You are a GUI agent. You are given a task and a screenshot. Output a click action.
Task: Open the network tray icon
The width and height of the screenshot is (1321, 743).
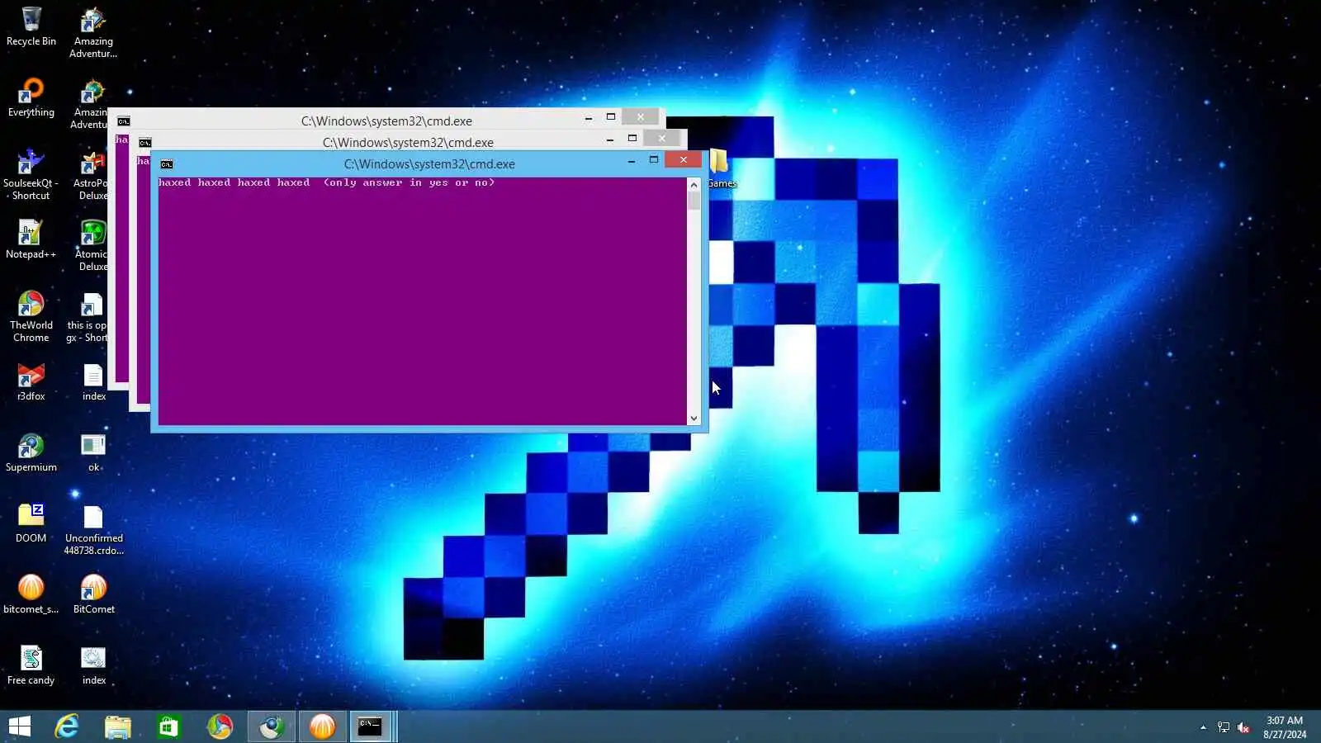(1224, 727)
